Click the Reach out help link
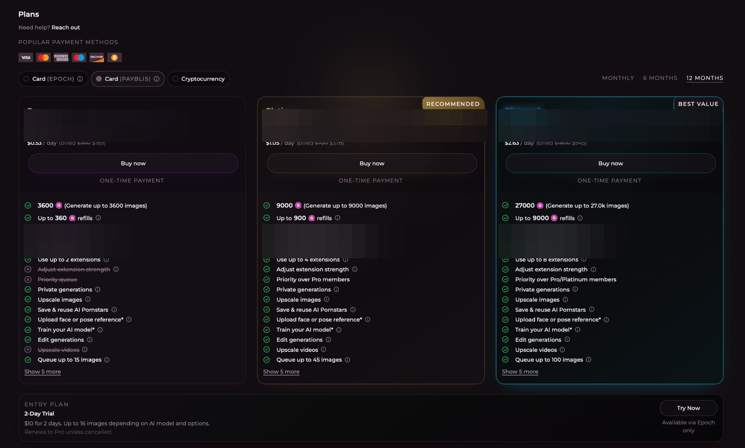This screenshot has height=448, width=745. coord(66,27)
